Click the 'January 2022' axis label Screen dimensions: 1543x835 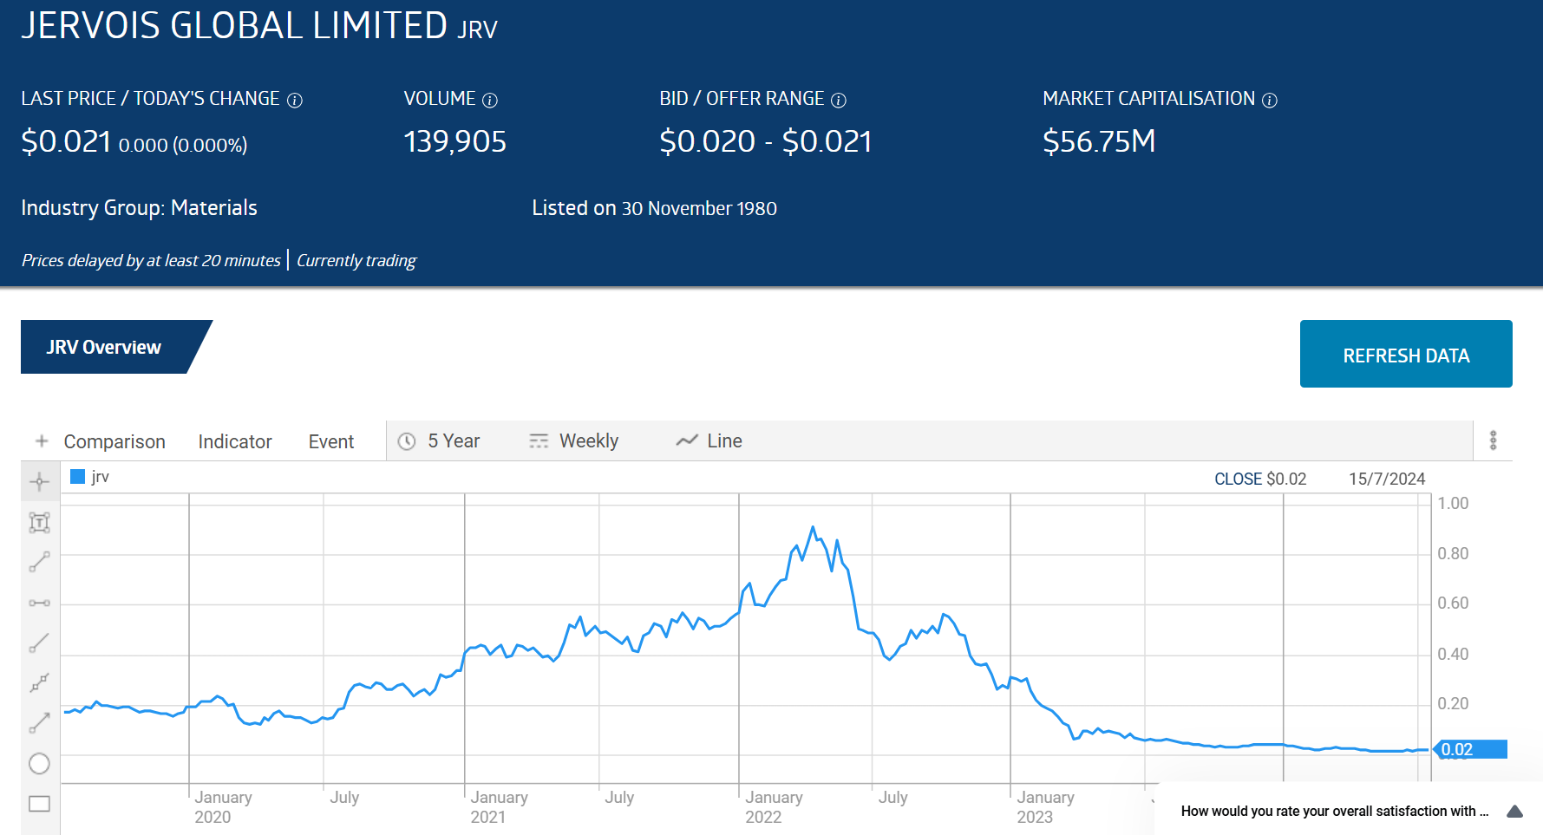coord(774,807)
